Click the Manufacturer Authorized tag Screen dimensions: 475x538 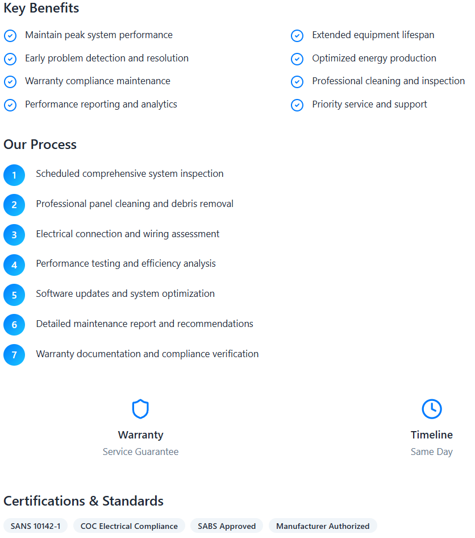tap(323, 526)
